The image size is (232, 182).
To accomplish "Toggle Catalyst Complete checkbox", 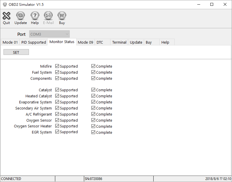I will click(x=93, y=90).
